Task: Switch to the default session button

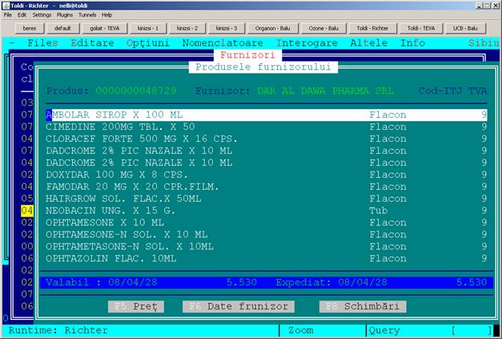Action: 62,28
